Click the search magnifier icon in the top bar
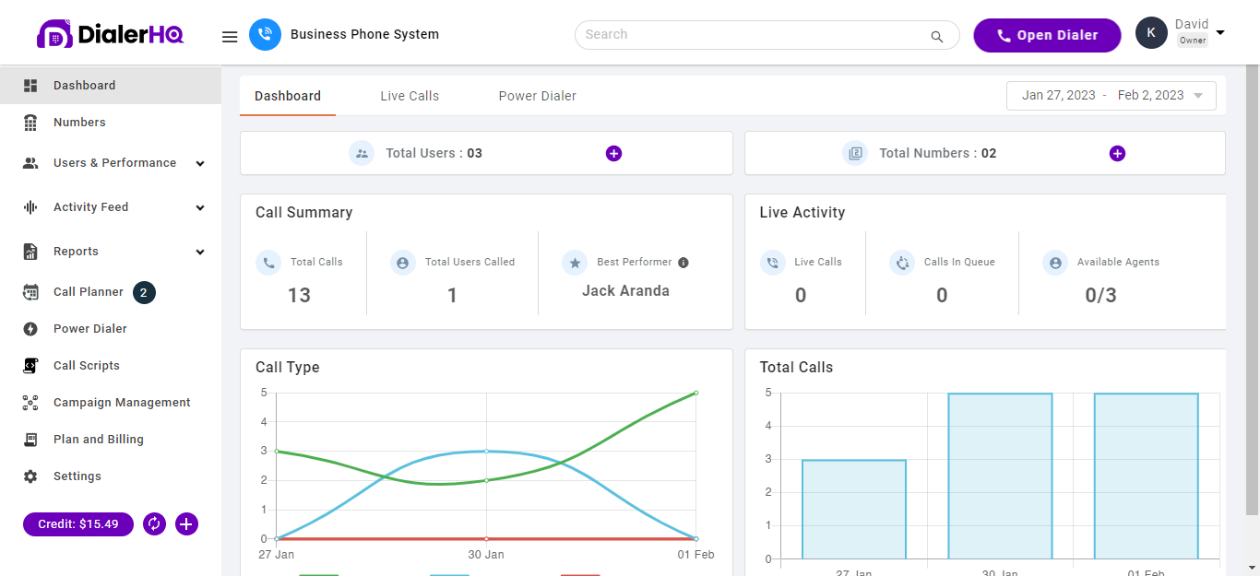 937,35
